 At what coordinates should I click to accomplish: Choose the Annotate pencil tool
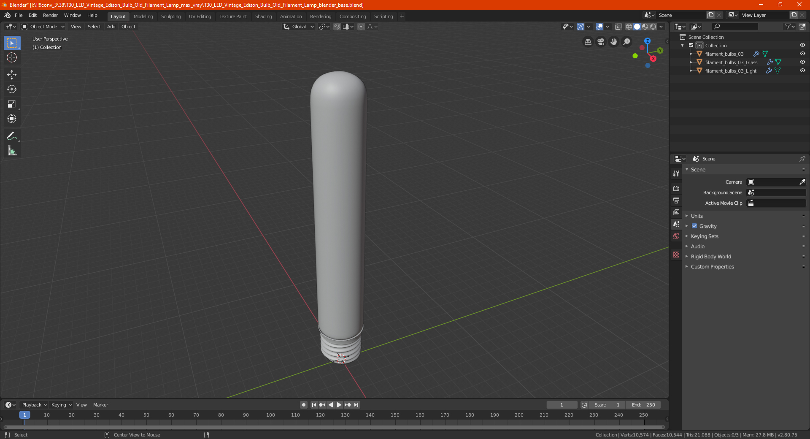point(12,136)
